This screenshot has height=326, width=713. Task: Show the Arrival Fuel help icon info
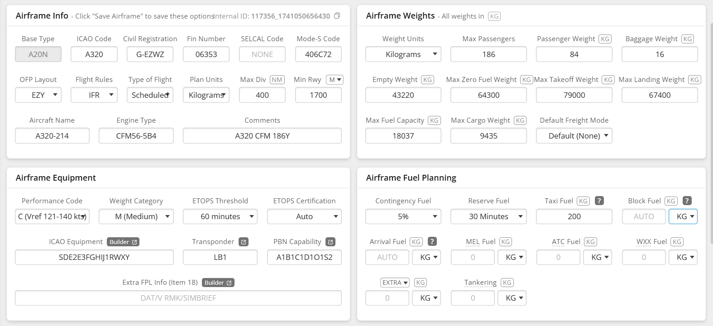click(432, 241)
